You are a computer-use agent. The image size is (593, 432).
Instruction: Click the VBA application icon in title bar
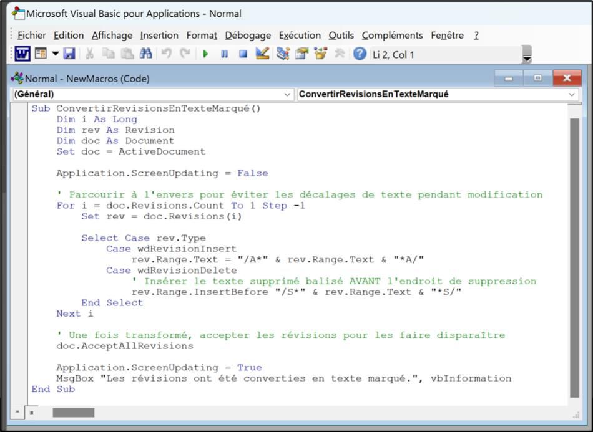(x=17, y=14)
